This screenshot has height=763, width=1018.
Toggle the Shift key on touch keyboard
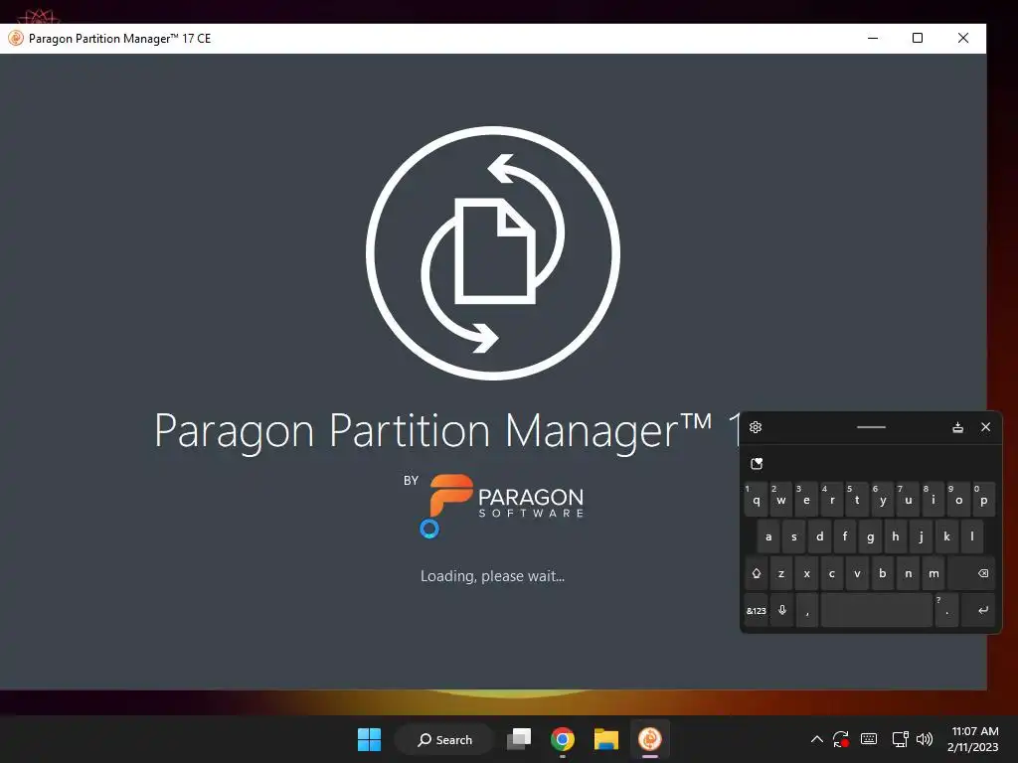coord(756,573)
